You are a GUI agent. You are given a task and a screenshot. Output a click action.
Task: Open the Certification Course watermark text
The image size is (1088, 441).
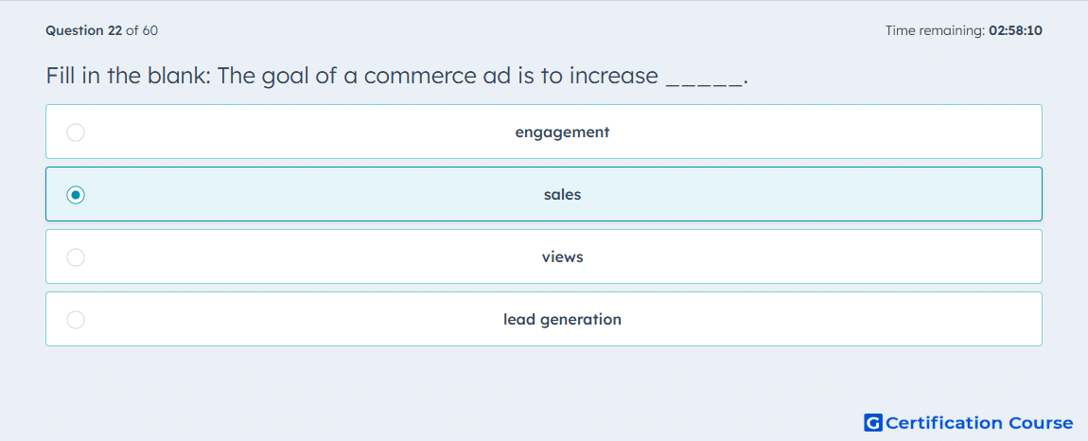click(x=979, y=423)
